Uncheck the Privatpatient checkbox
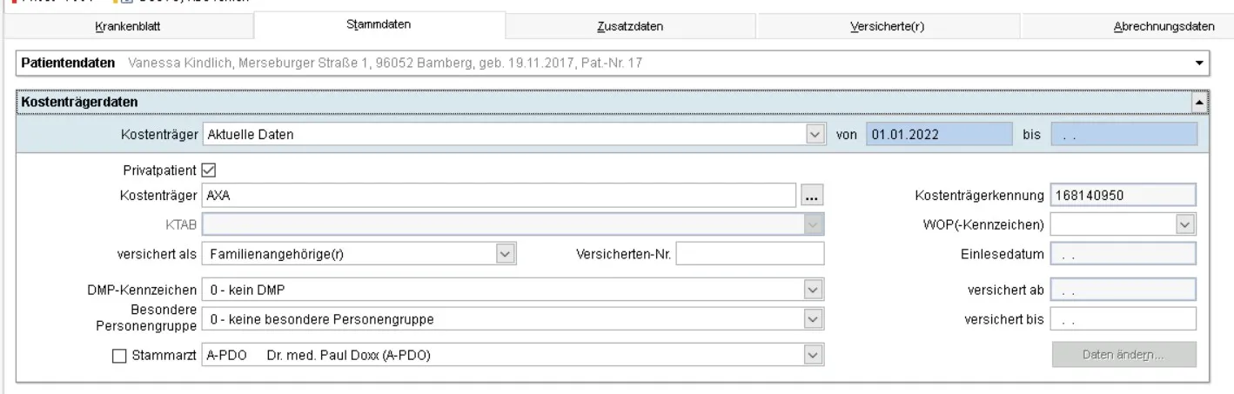Viewport: 1234px width, 394px height. click(x=208, y=170)
